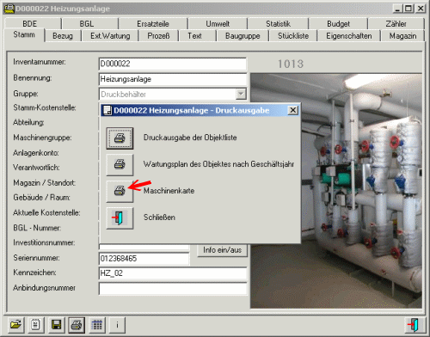This screenshot has width=430, height=337.
Task: Click the Benennung field Heizungsanlage
Action: pos(173,79)
